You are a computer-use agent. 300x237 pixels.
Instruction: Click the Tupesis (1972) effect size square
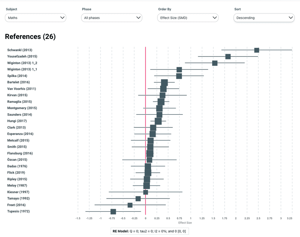pos(113,212)
